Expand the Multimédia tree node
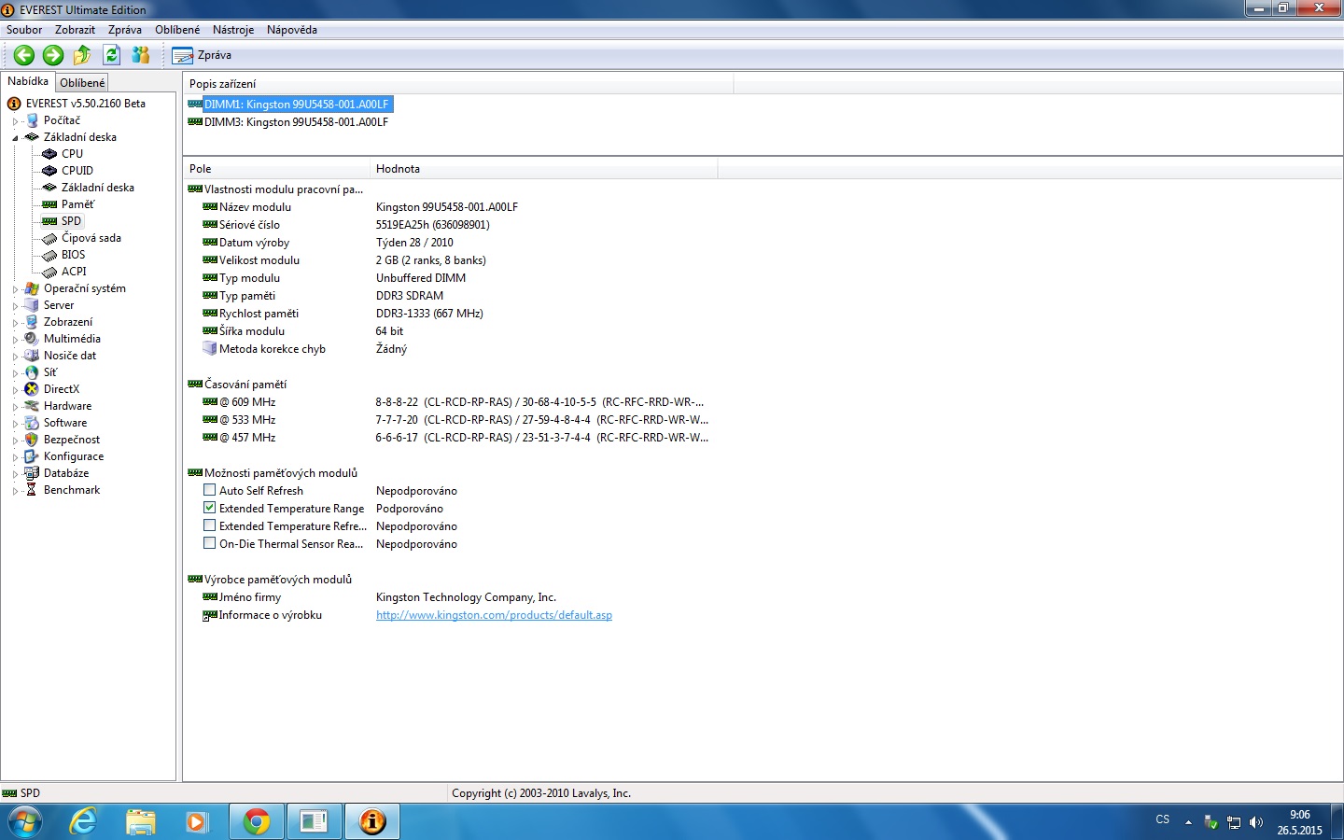This screenshot has width=1344, height=840. point(15,339)
